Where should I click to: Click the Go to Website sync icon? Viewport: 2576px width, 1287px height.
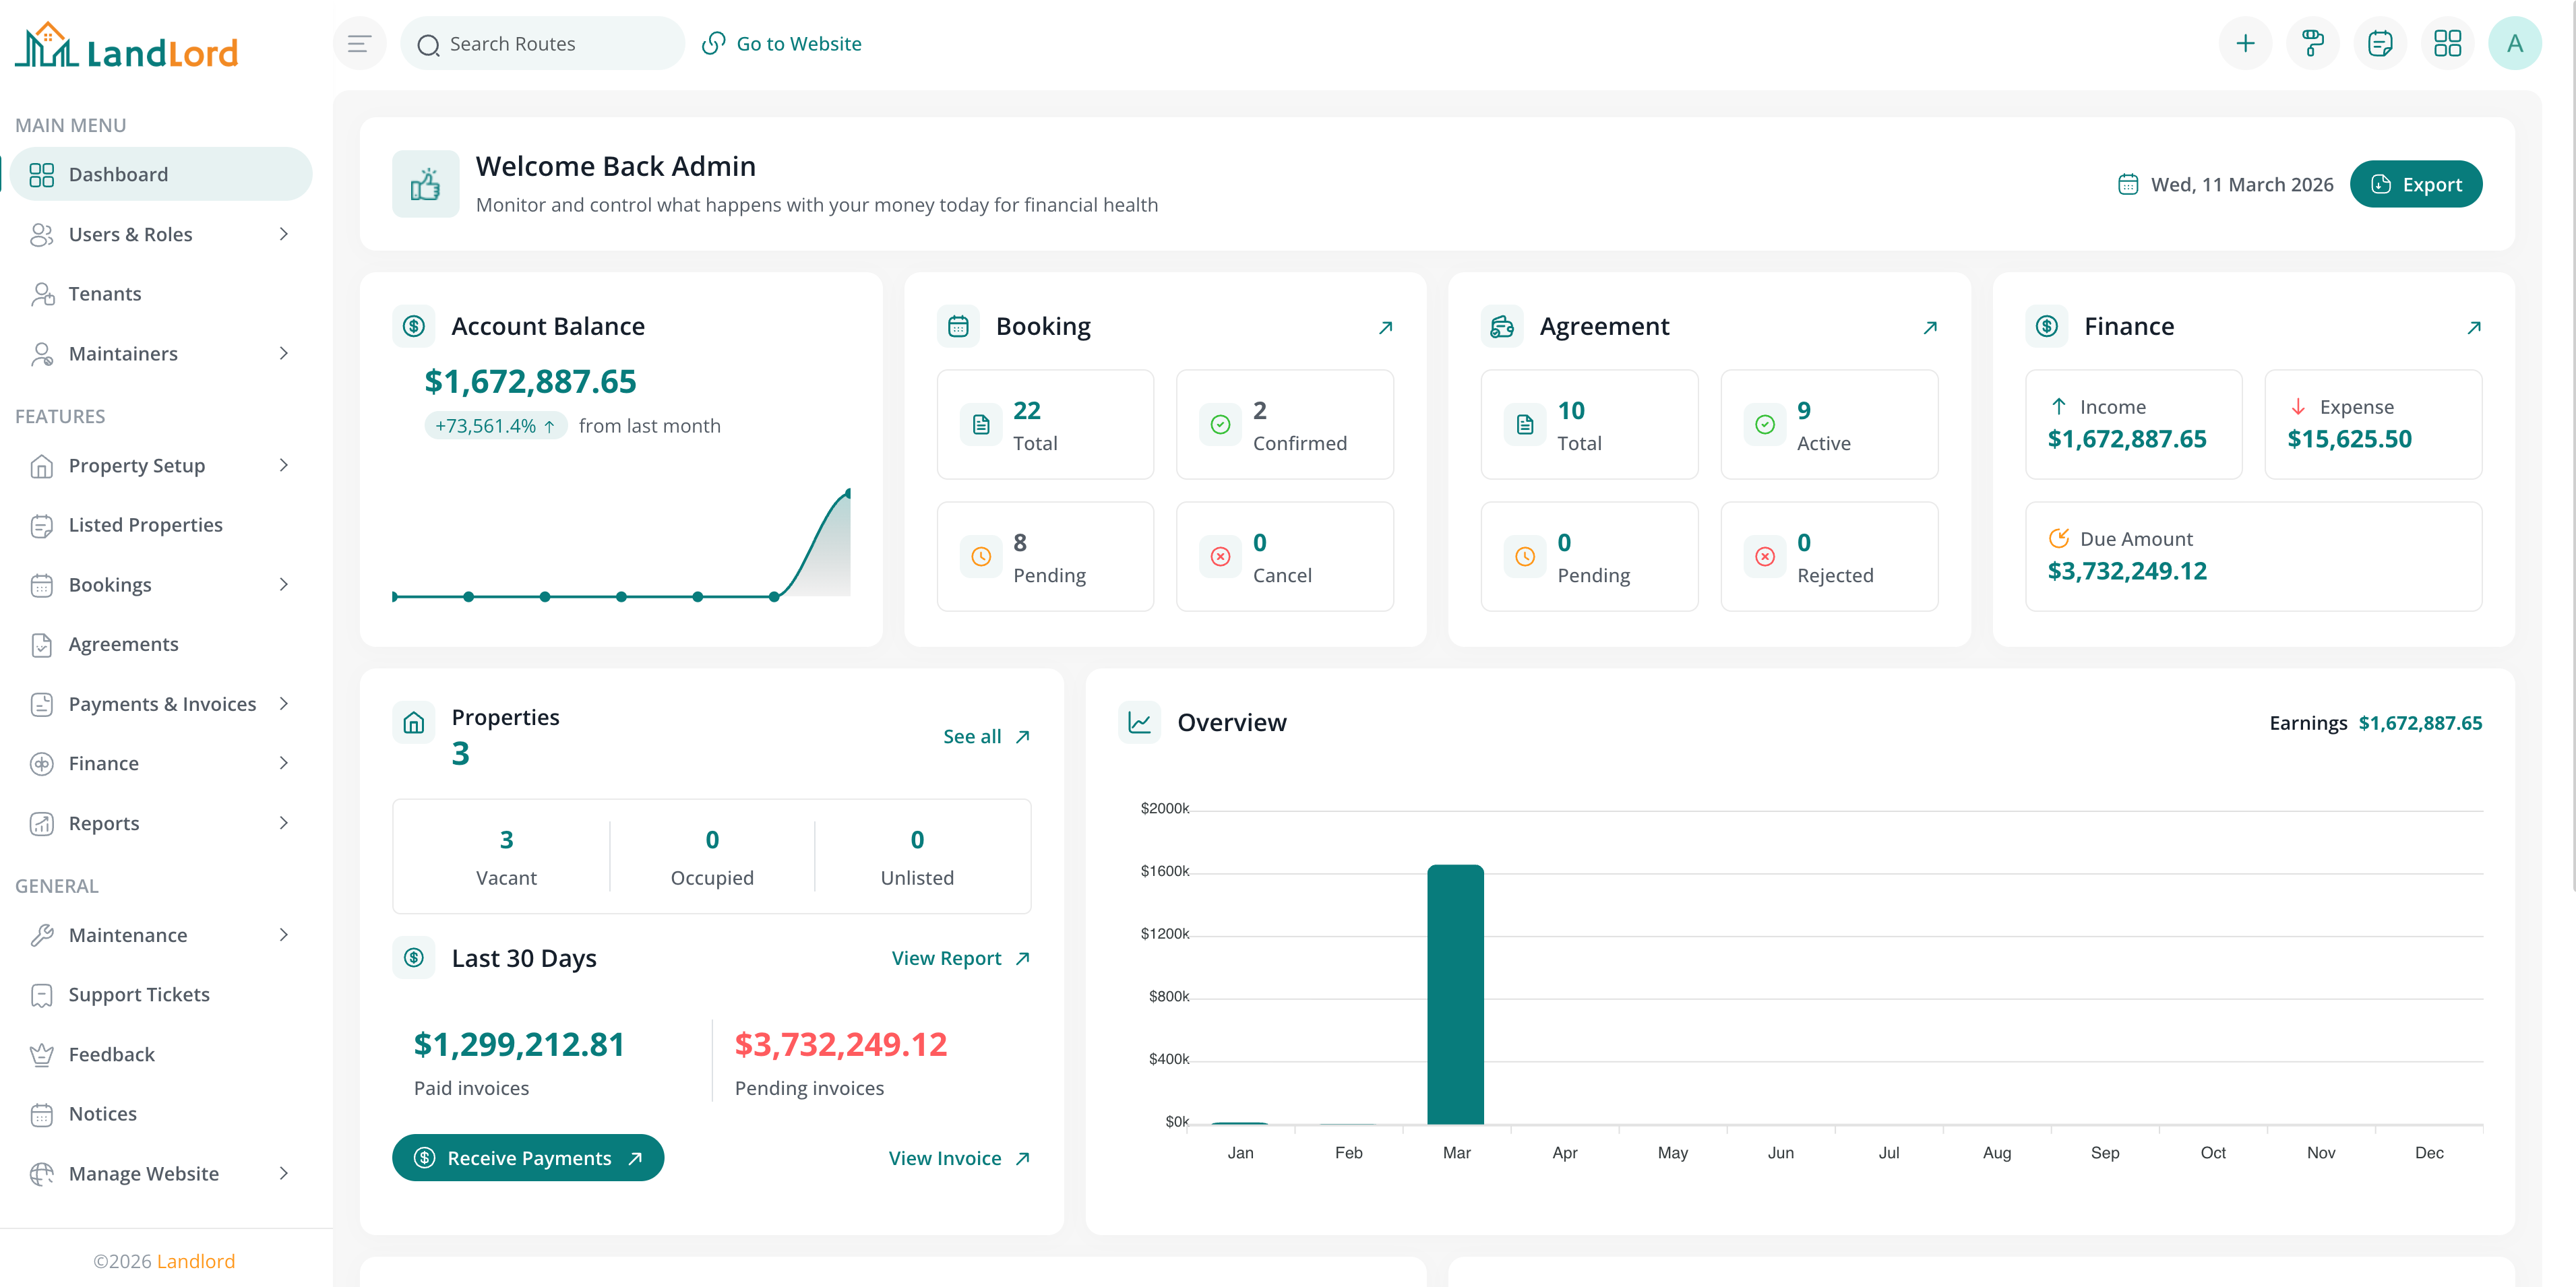pyautogui.click(x=713, y=43)
